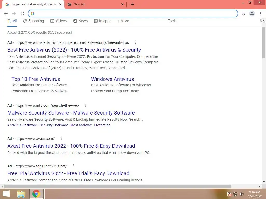The image size is (266, 199).
Task: Restore down the Chrome window
Action: (250, 3)
